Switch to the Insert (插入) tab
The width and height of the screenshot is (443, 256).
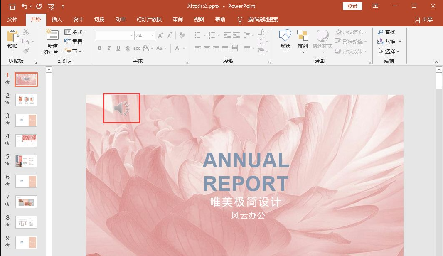pyautogui.click(x=57, y=20)
